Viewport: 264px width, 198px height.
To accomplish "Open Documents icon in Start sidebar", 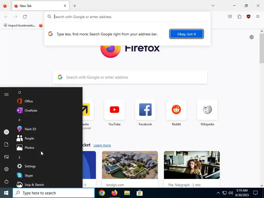I will point(6,144).
